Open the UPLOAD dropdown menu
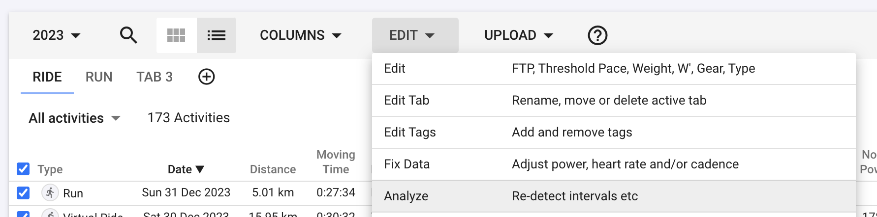This screenshot has height=217, width=877. (519, 35)
